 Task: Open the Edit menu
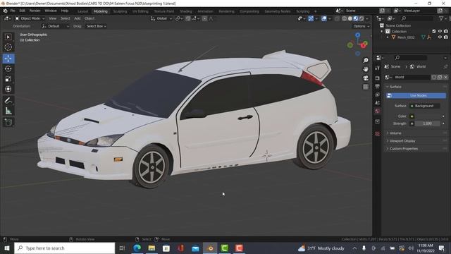[x=22, y=11]
